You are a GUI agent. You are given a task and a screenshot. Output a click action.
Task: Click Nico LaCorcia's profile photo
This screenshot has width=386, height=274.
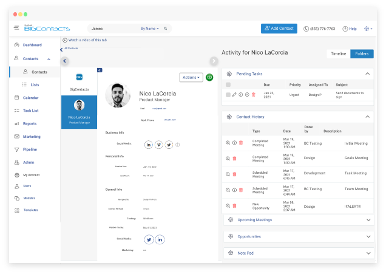pos(118,95)
